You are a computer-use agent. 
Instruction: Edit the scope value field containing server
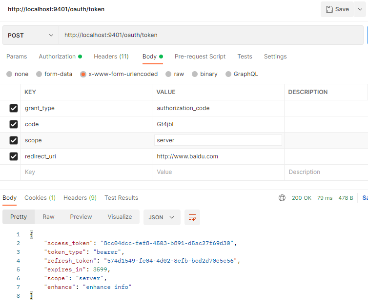coord(218,140)
